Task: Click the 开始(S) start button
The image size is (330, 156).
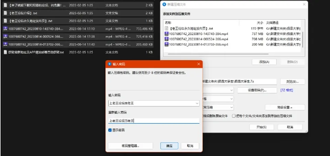Action: pos(262,127)
